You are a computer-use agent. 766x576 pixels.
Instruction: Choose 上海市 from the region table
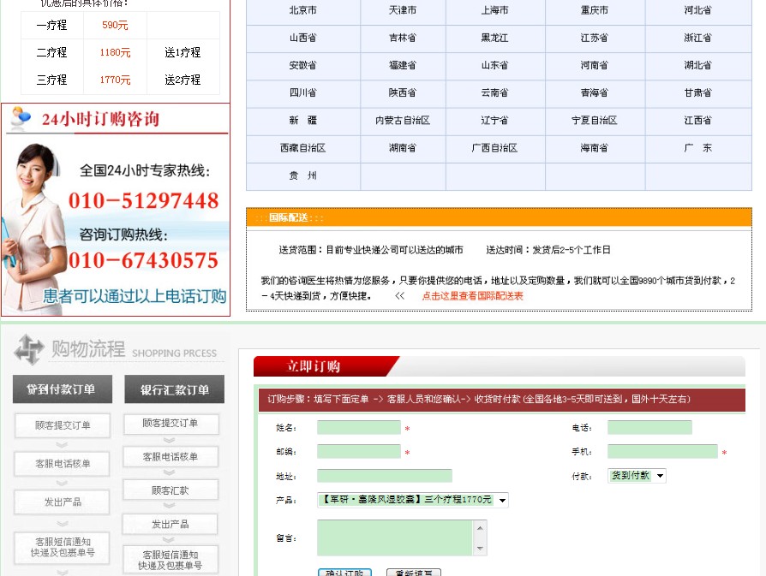(494, 11)
